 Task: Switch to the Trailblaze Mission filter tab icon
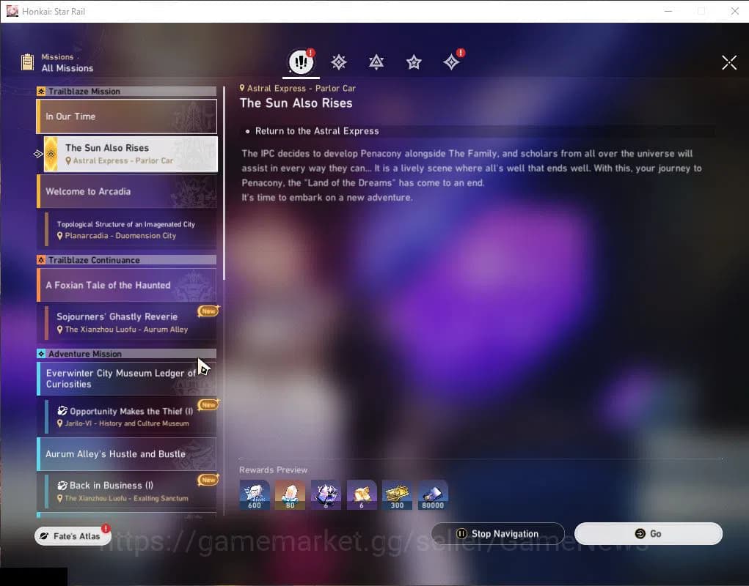339,62
